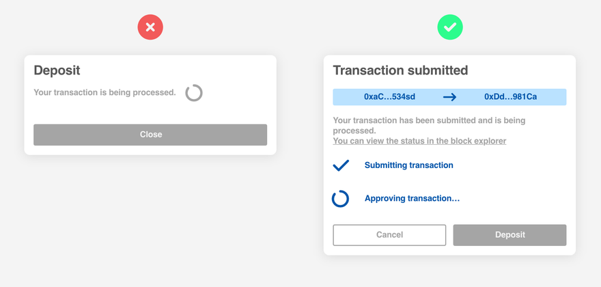
Task: Click the green checkmark correct-example icon
Action: 450,27
